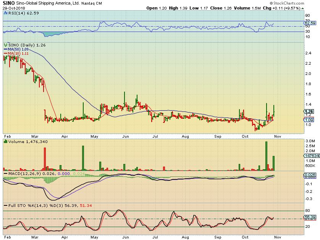The image size is (320, 240).
Task: Click the SINO ticker symbol in the header
Action: (x=9, y=3)
